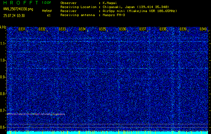Click the cyan signal level strip at bottom

pyautogui.click(x=107, y=132)
